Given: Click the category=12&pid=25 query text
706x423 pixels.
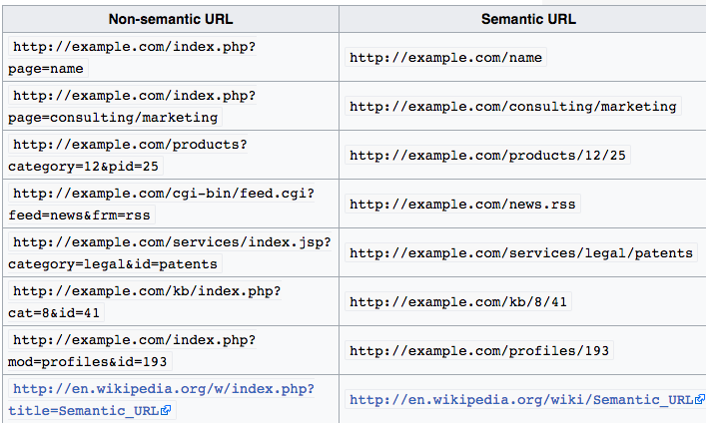Looking at the screenshot, I should pos(83,167).
